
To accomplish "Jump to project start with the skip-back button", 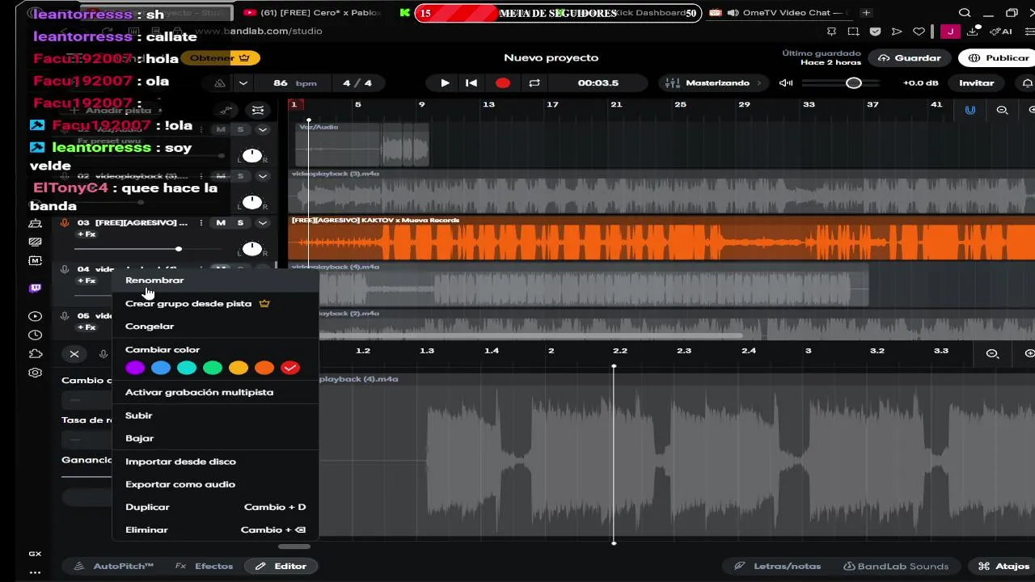I will pos(471,83).
